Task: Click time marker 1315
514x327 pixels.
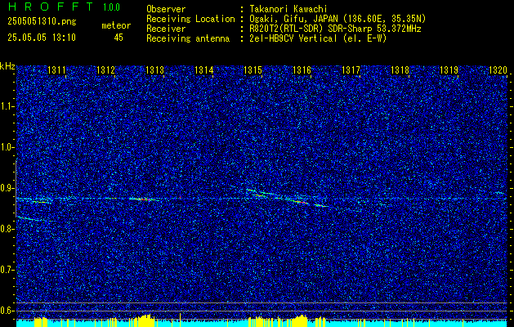Action: coord(253,69)
